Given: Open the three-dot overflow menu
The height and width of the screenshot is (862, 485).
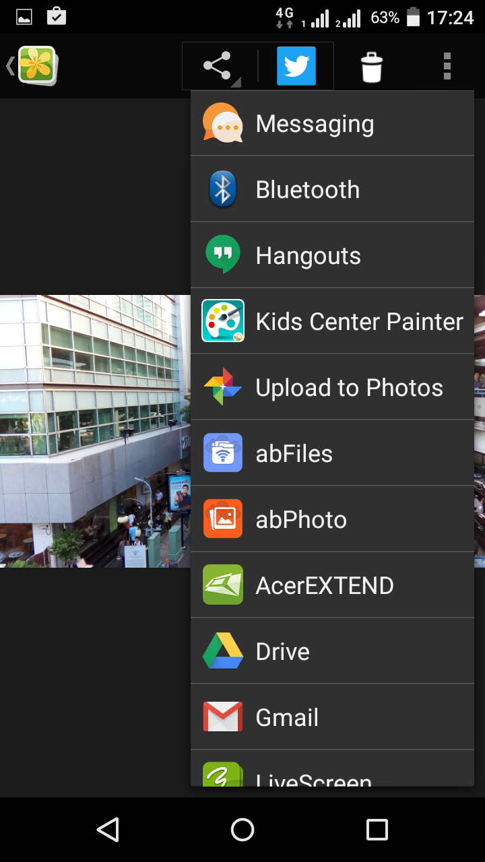Looking at the screenshot, I should pyautogui.click(x=447, y=67).
